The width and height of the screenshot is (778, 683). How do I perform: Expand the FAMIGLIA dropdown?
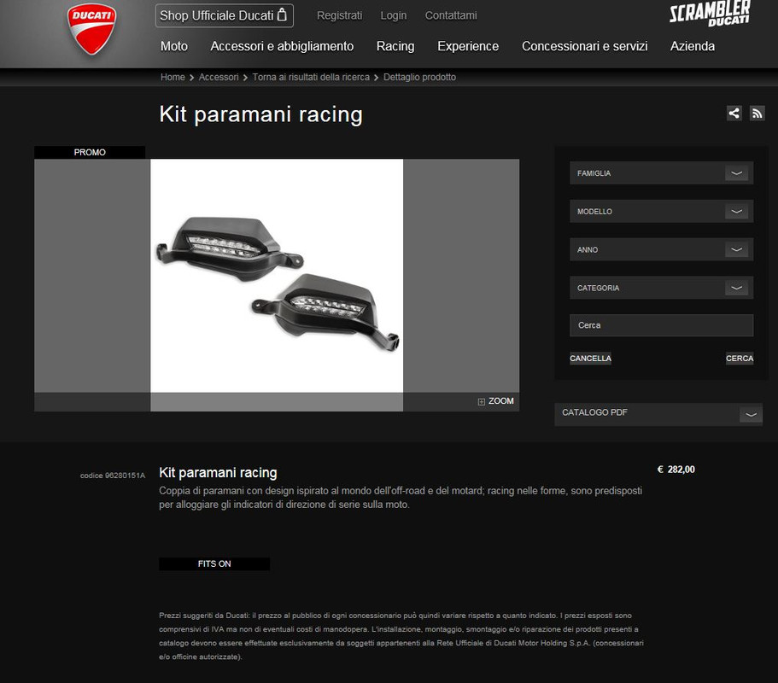click(661, 173)
